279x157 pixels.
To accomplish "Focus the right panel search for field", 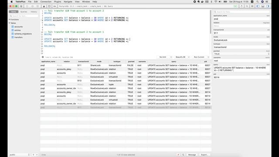I will click(242, 12).
